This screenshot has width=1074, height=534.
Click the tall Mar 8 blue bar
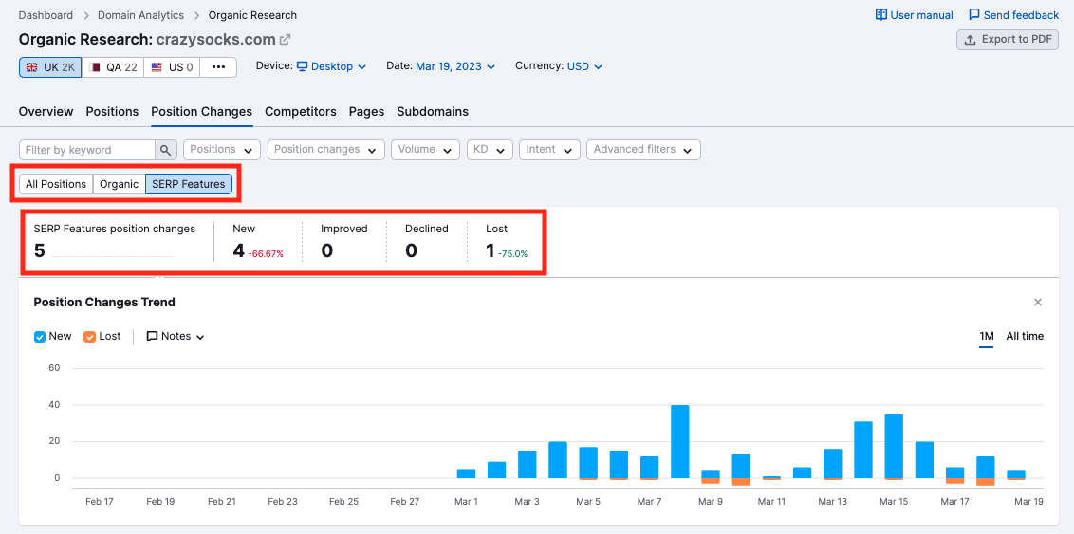pyautogui.click(x=680, y=442)
